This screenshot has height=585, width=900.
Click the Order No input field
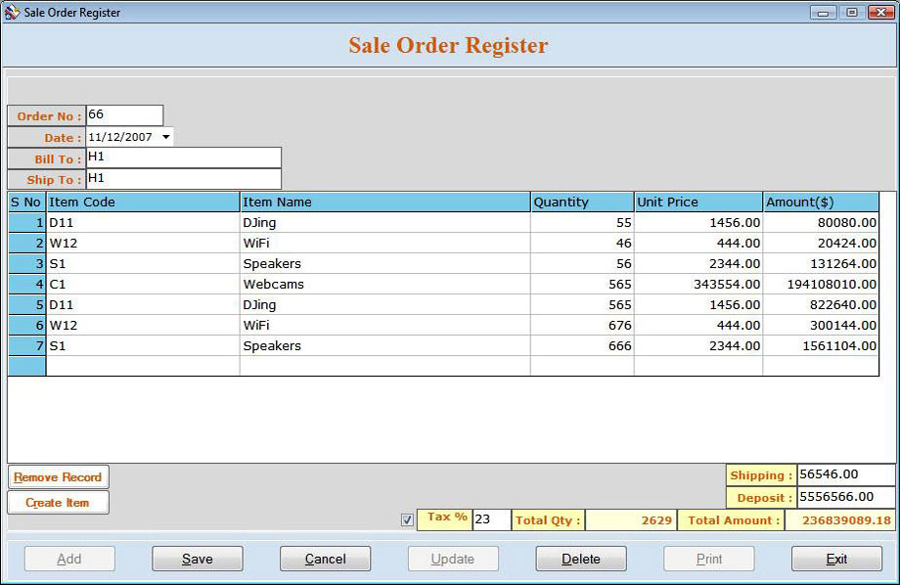pos(124,115)
